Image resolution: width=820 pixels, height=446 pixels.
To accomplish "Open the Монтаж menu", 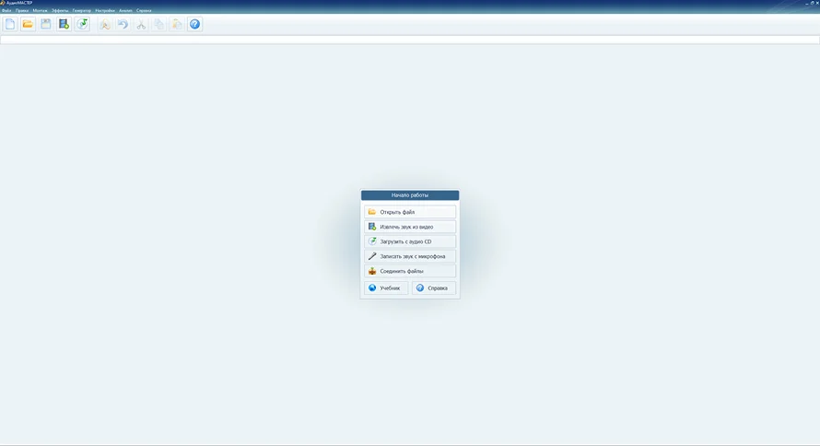I will tap(41, 10).
